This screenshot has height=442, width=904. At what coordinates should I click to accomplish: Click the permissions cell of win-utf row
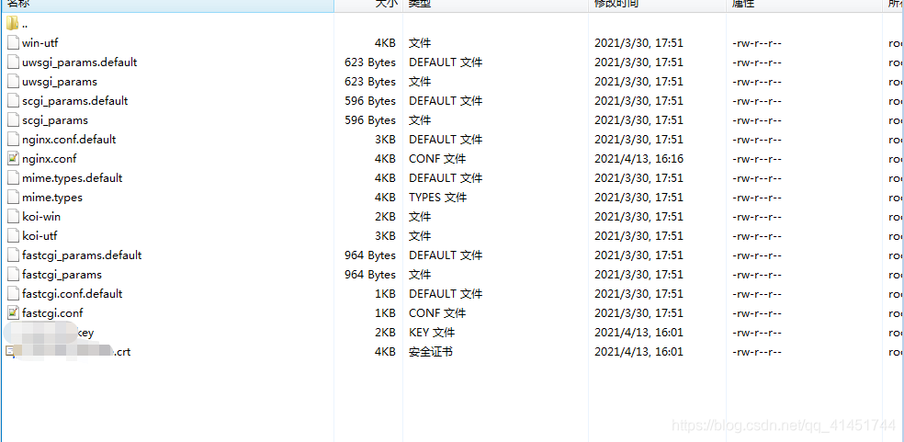pos(756,43)
